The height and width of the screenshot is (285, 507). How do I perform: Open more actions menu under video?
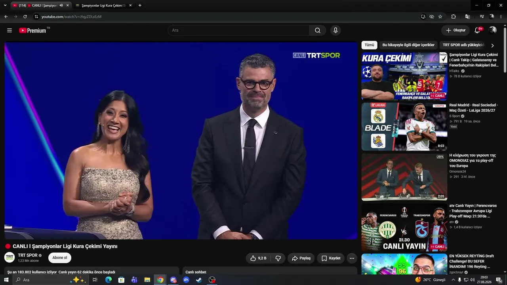point(352,258)
